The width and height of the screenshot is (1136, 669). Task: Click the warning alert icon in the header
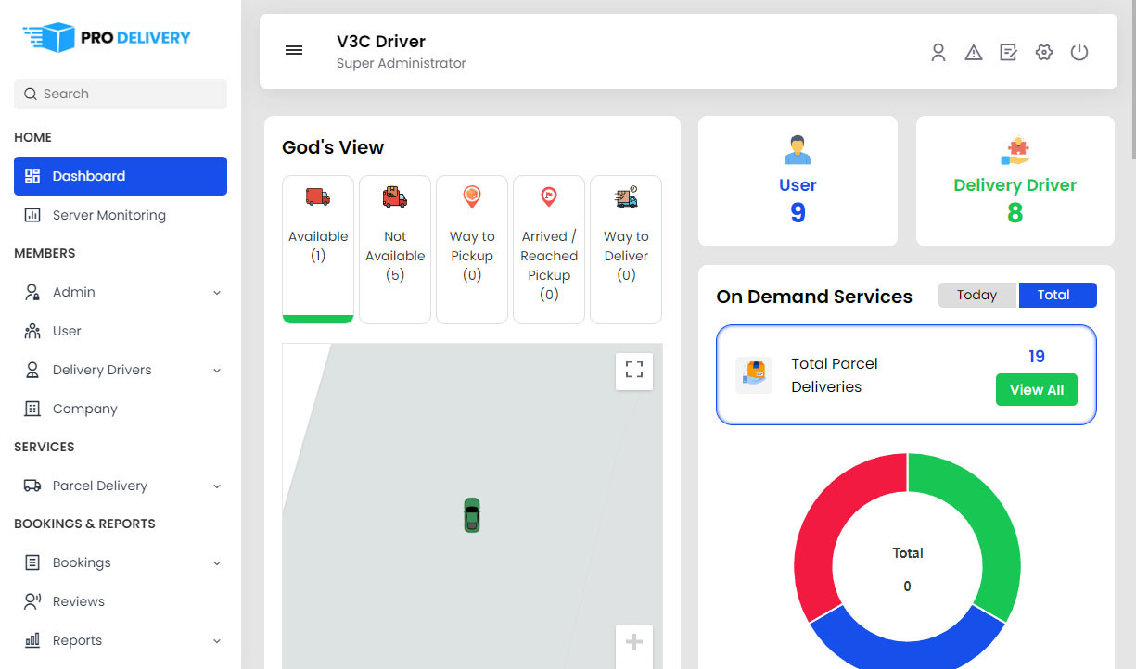click(973, 53)
